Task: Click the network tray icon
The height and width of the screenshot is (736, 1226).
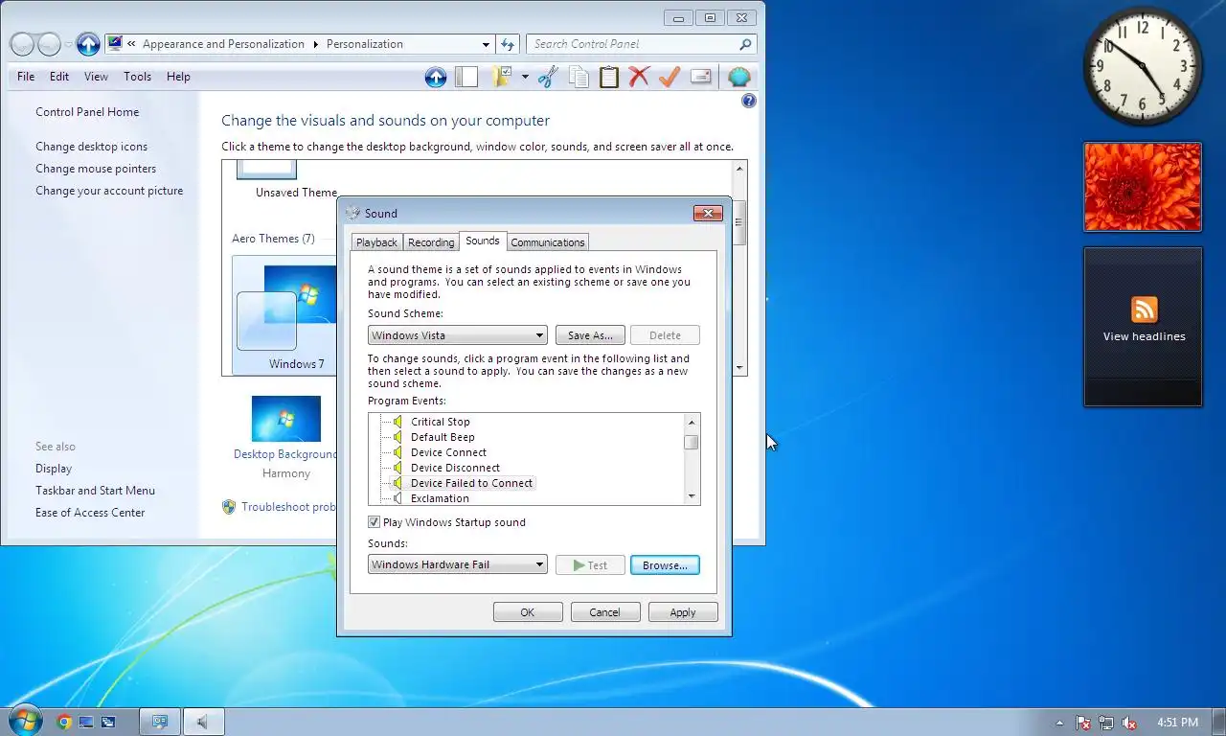Action: tap(1106, 723)
